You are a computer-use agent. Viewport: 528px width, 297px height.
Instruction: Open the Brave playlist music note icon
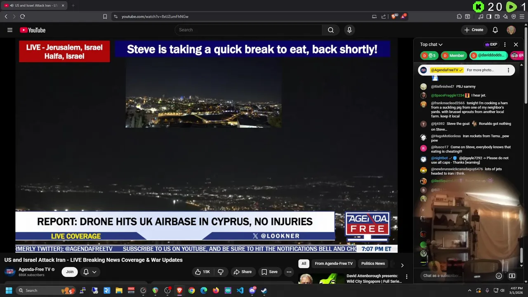pos(481,16)
